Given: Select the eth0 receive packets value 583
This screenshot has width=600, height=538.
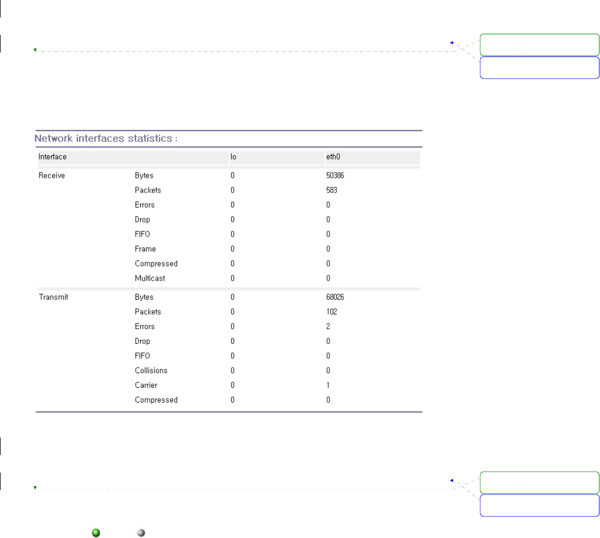Looking at the screenshot, I should pyautogui.click(x=332, y=190).
